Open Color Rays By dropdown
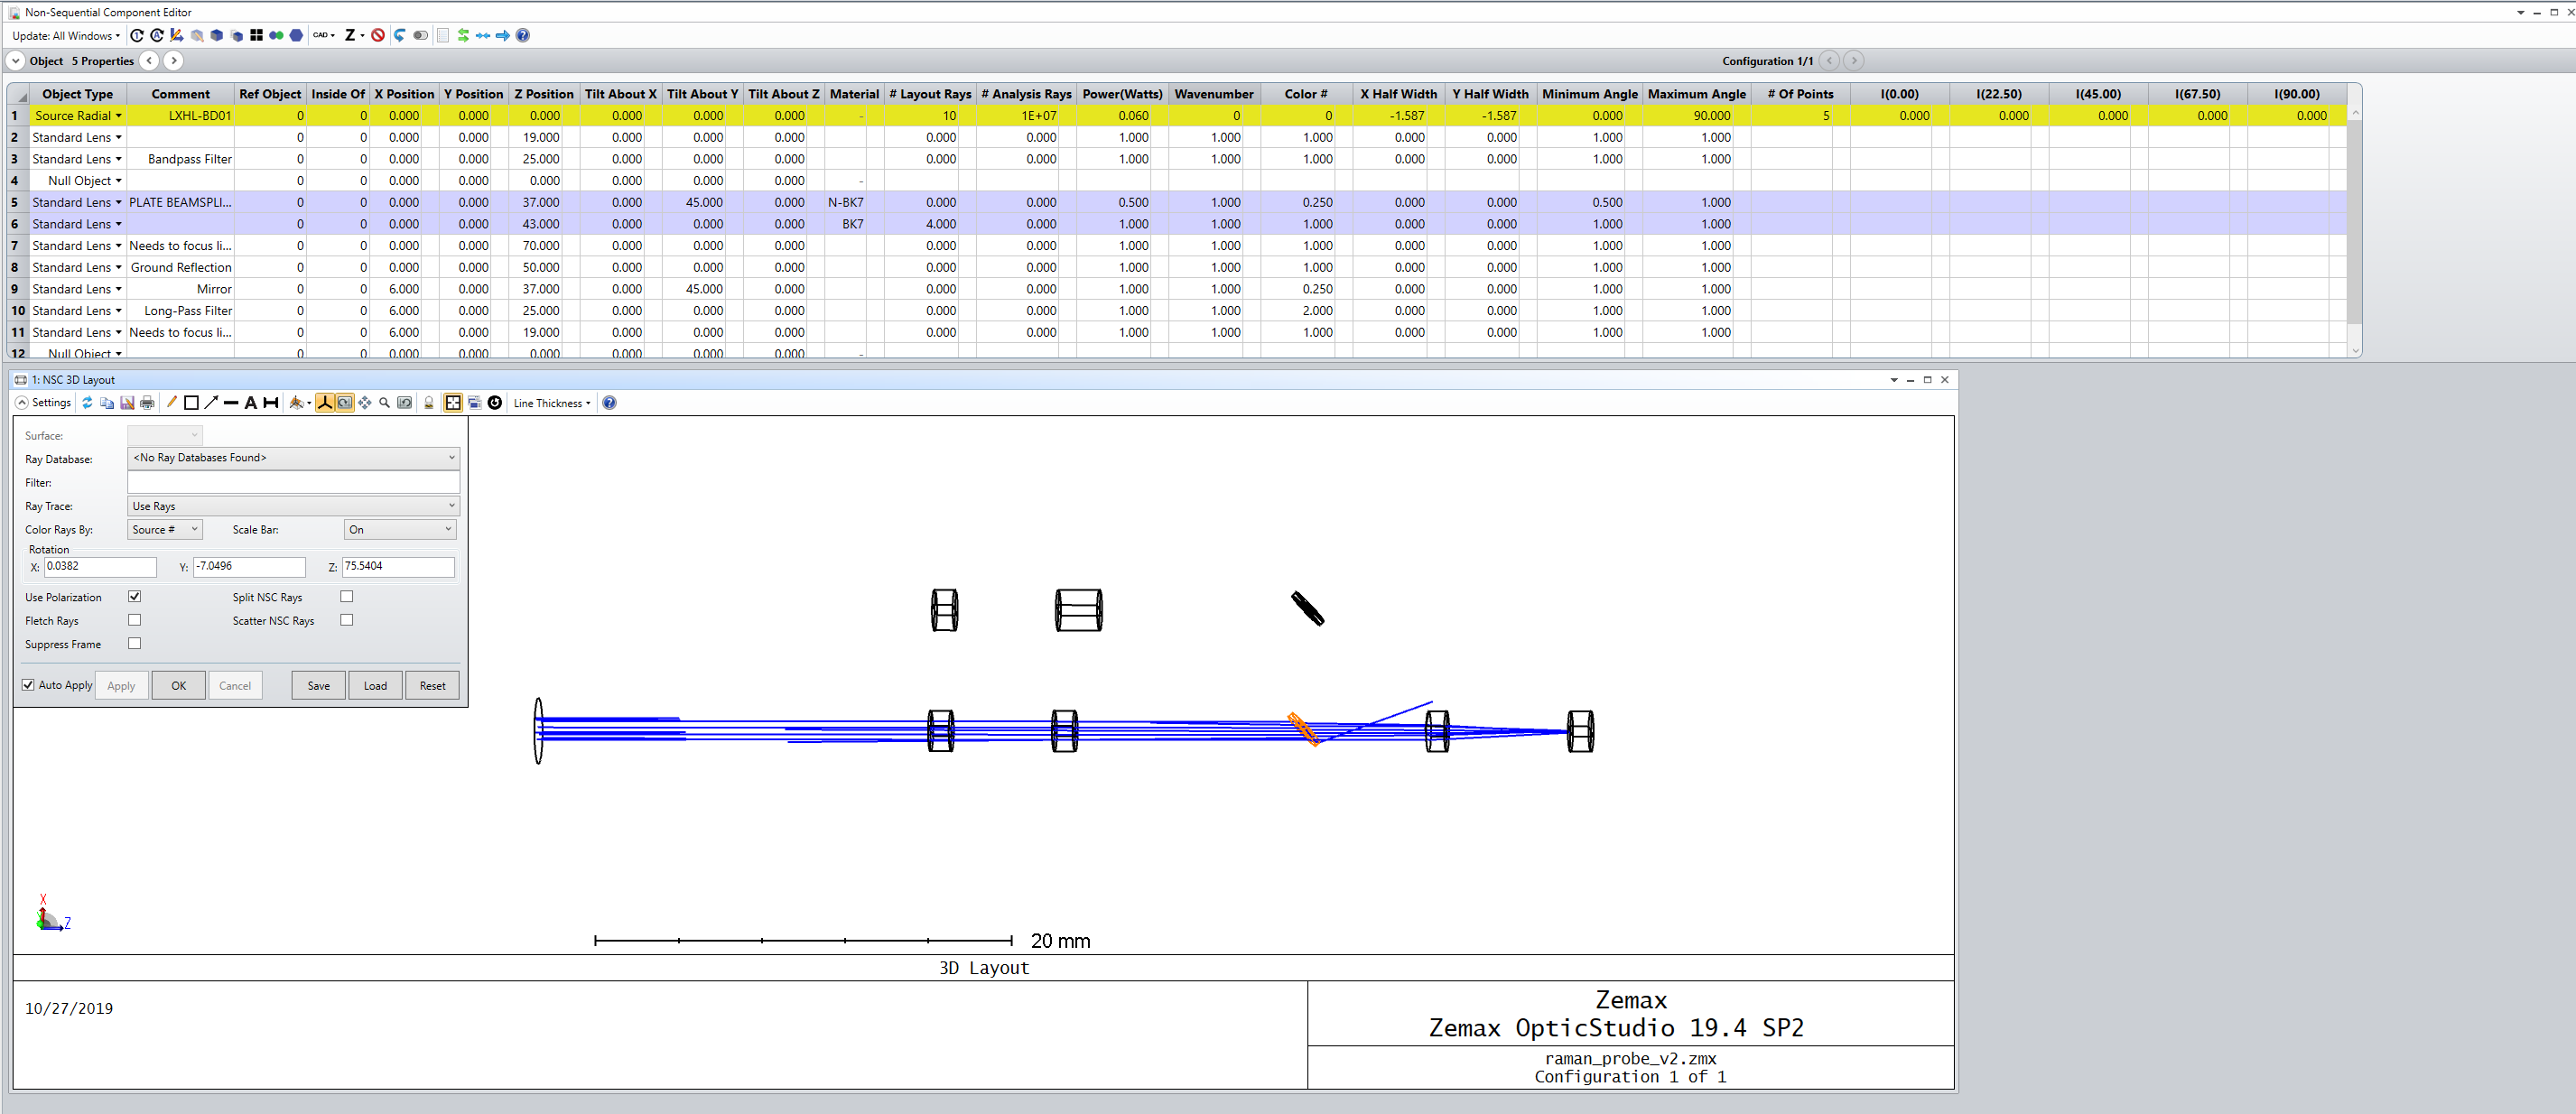This screenshot has width=2576, height=1114. [x=165, y=530]
